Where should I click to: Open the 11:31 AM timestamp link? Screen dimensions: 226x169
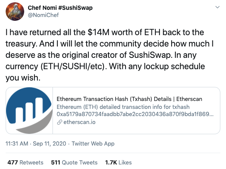click(17, 144)
